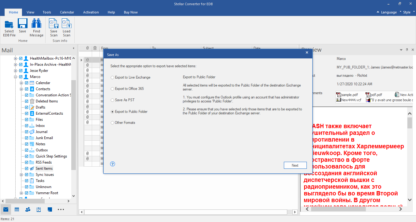Switch to Mail view at the bottom

pyautogui.click(x=6, y=209)
